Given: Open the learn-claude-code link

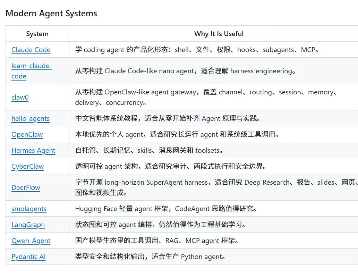Looking at the screenshot, I should [32, 71].
